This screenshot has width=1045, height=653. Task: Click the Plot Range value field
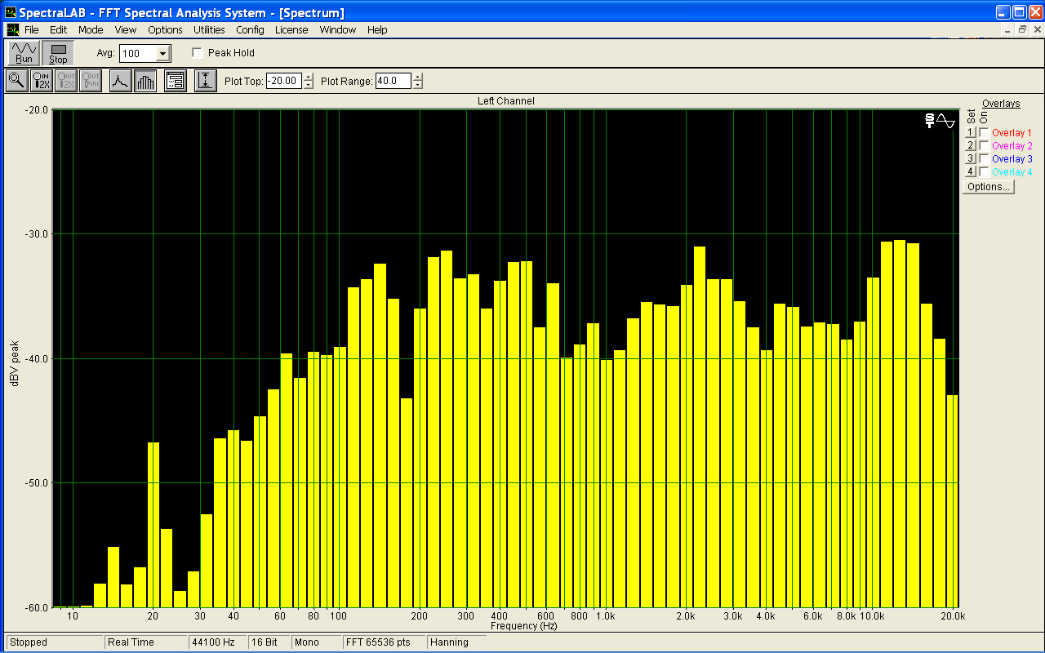point(394,81)
